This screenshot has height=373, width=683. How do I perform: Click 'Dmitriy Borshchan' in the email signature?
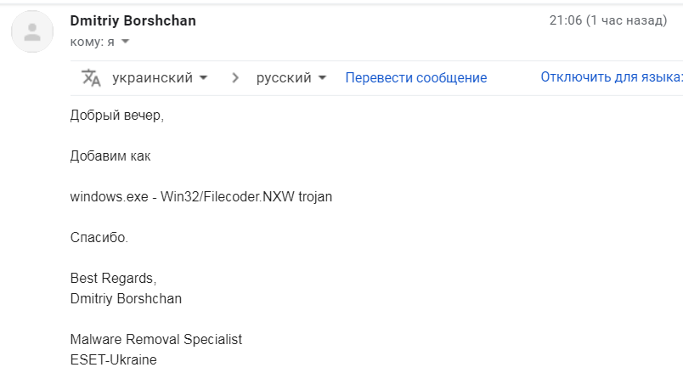click(126, 298)
